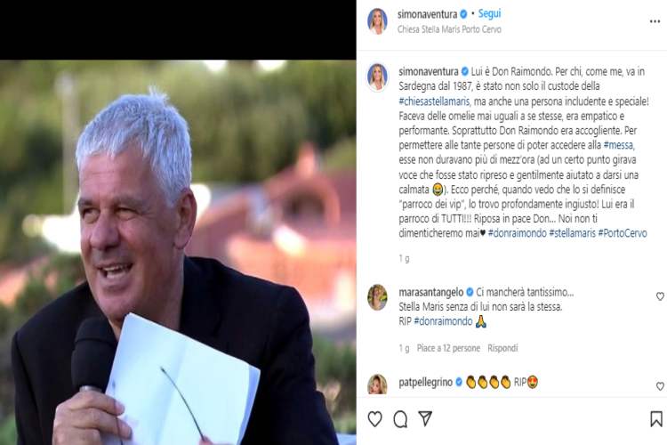Click simonaventura's avatar next to the caption
Screen dimensions: 667x445
pos(377,77)
